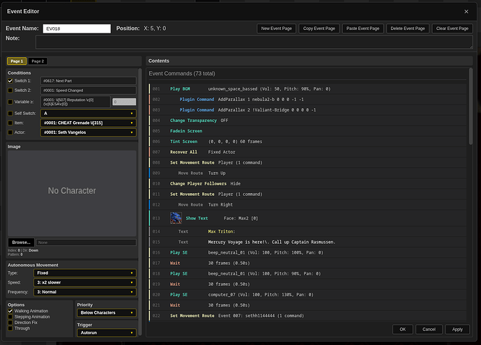Confirm with the OK button

(x=402, y=330)
